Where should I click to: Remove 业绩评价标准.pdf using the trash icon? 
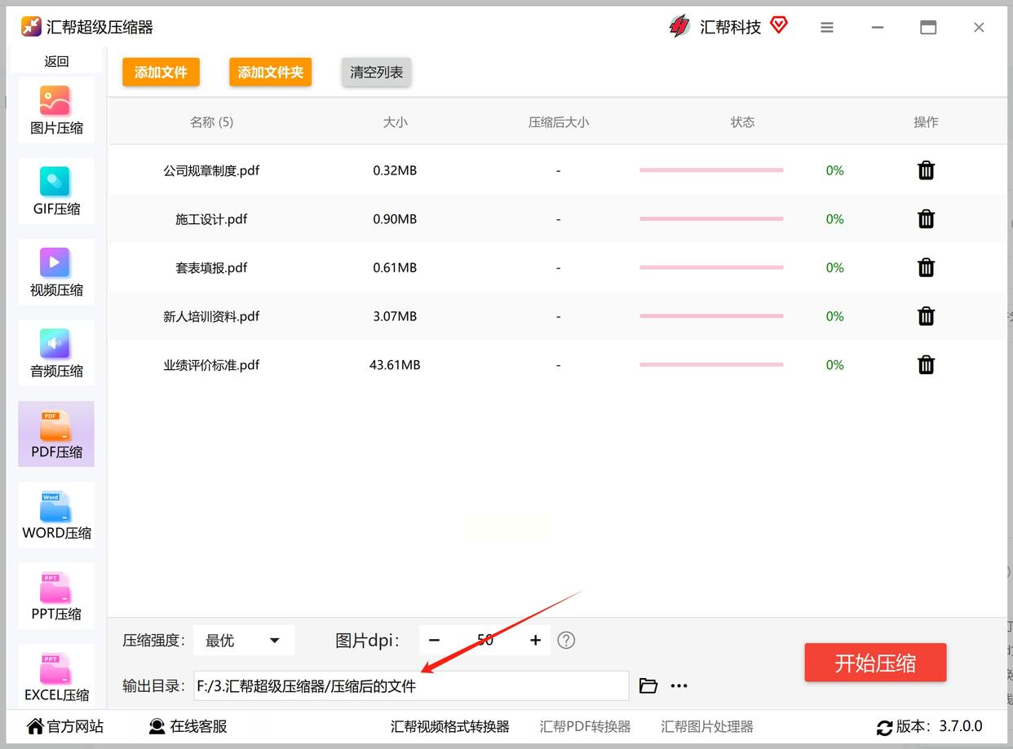tap(926, 364)
